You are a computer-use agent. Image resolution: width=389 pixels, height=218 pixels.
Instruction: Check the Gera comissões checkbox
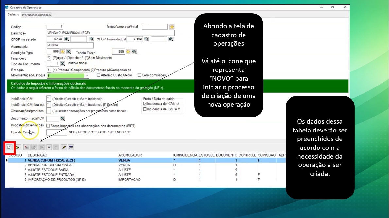(x=139, y=75)
